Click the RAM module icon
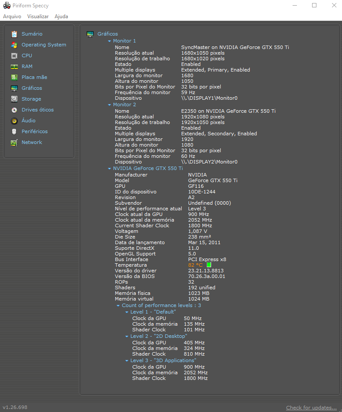The image size is (342, 412). point(14,66)
